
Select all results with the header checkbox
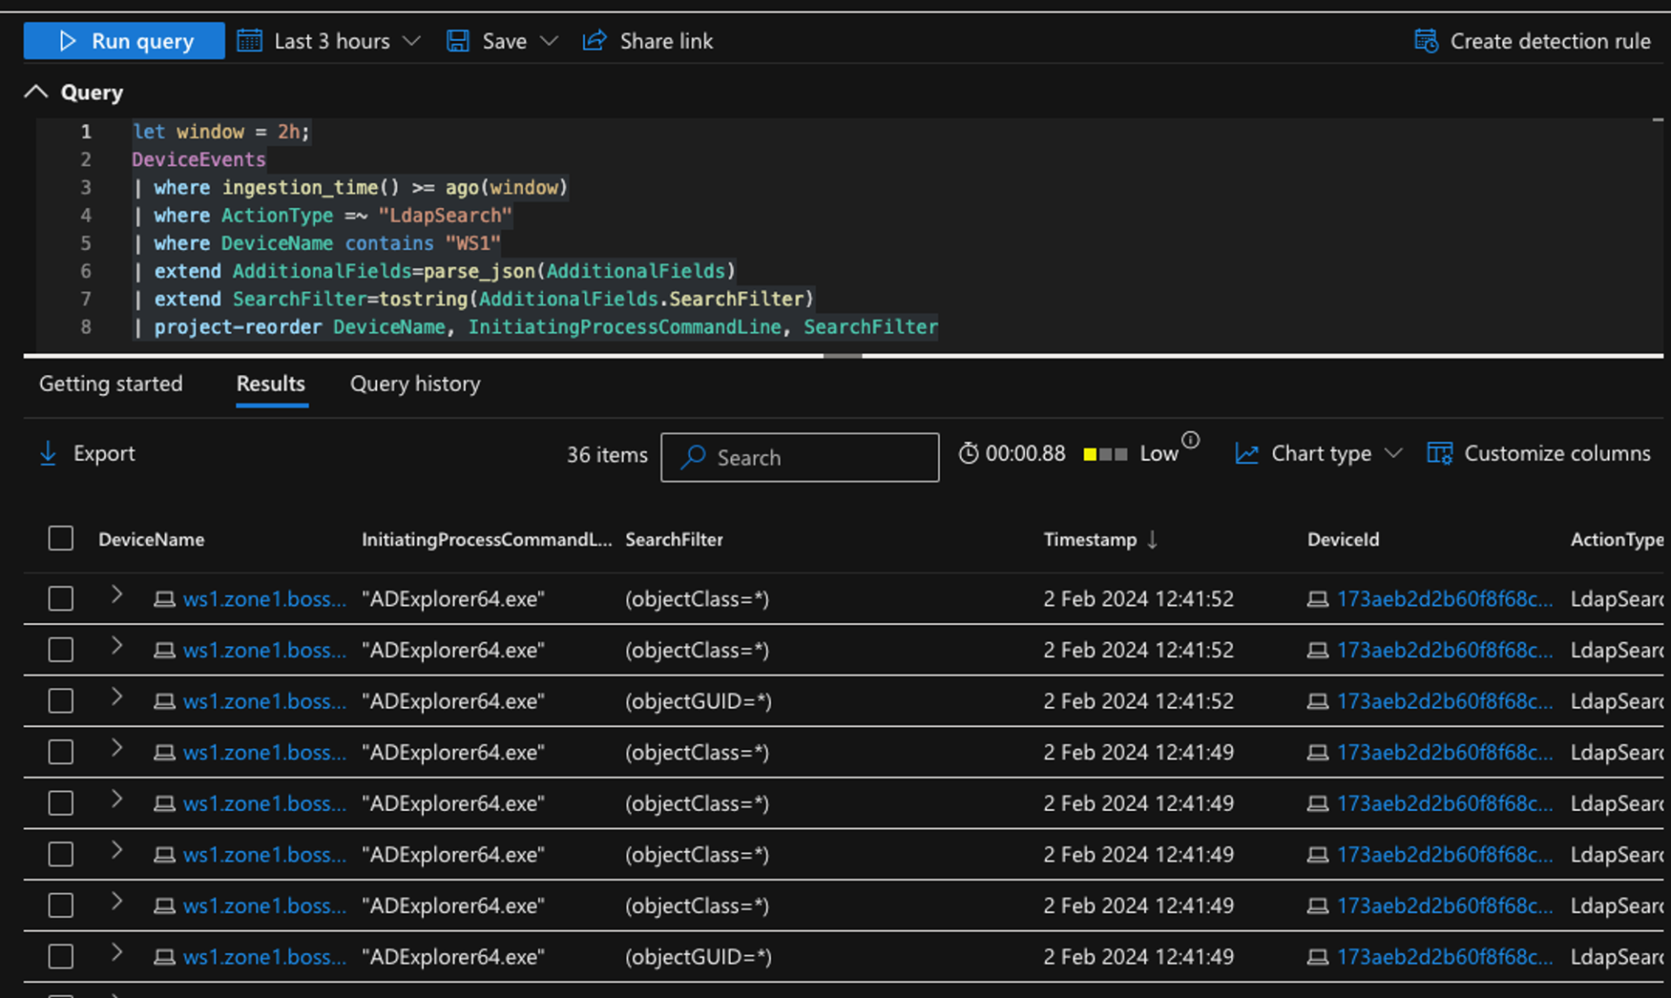click(x=61, y=539)
